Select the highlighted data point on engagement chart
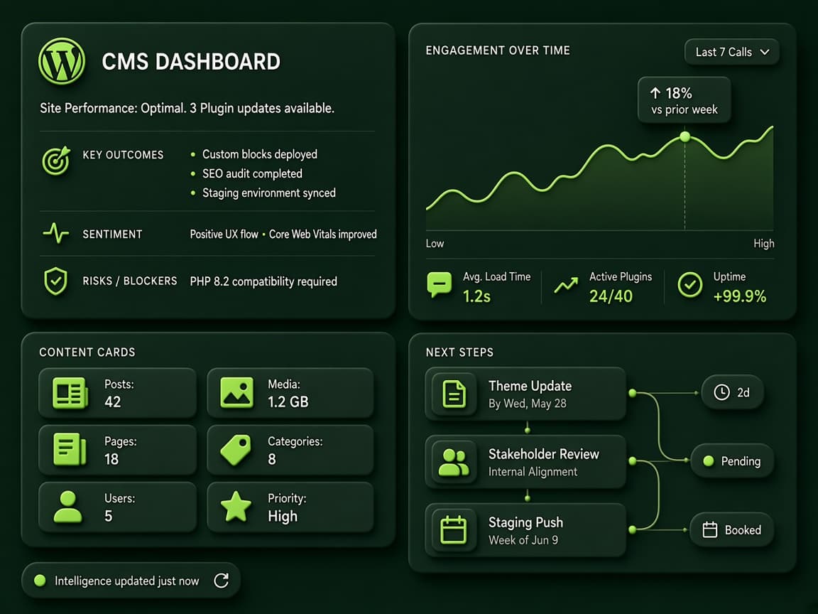 tap(685, 136)
